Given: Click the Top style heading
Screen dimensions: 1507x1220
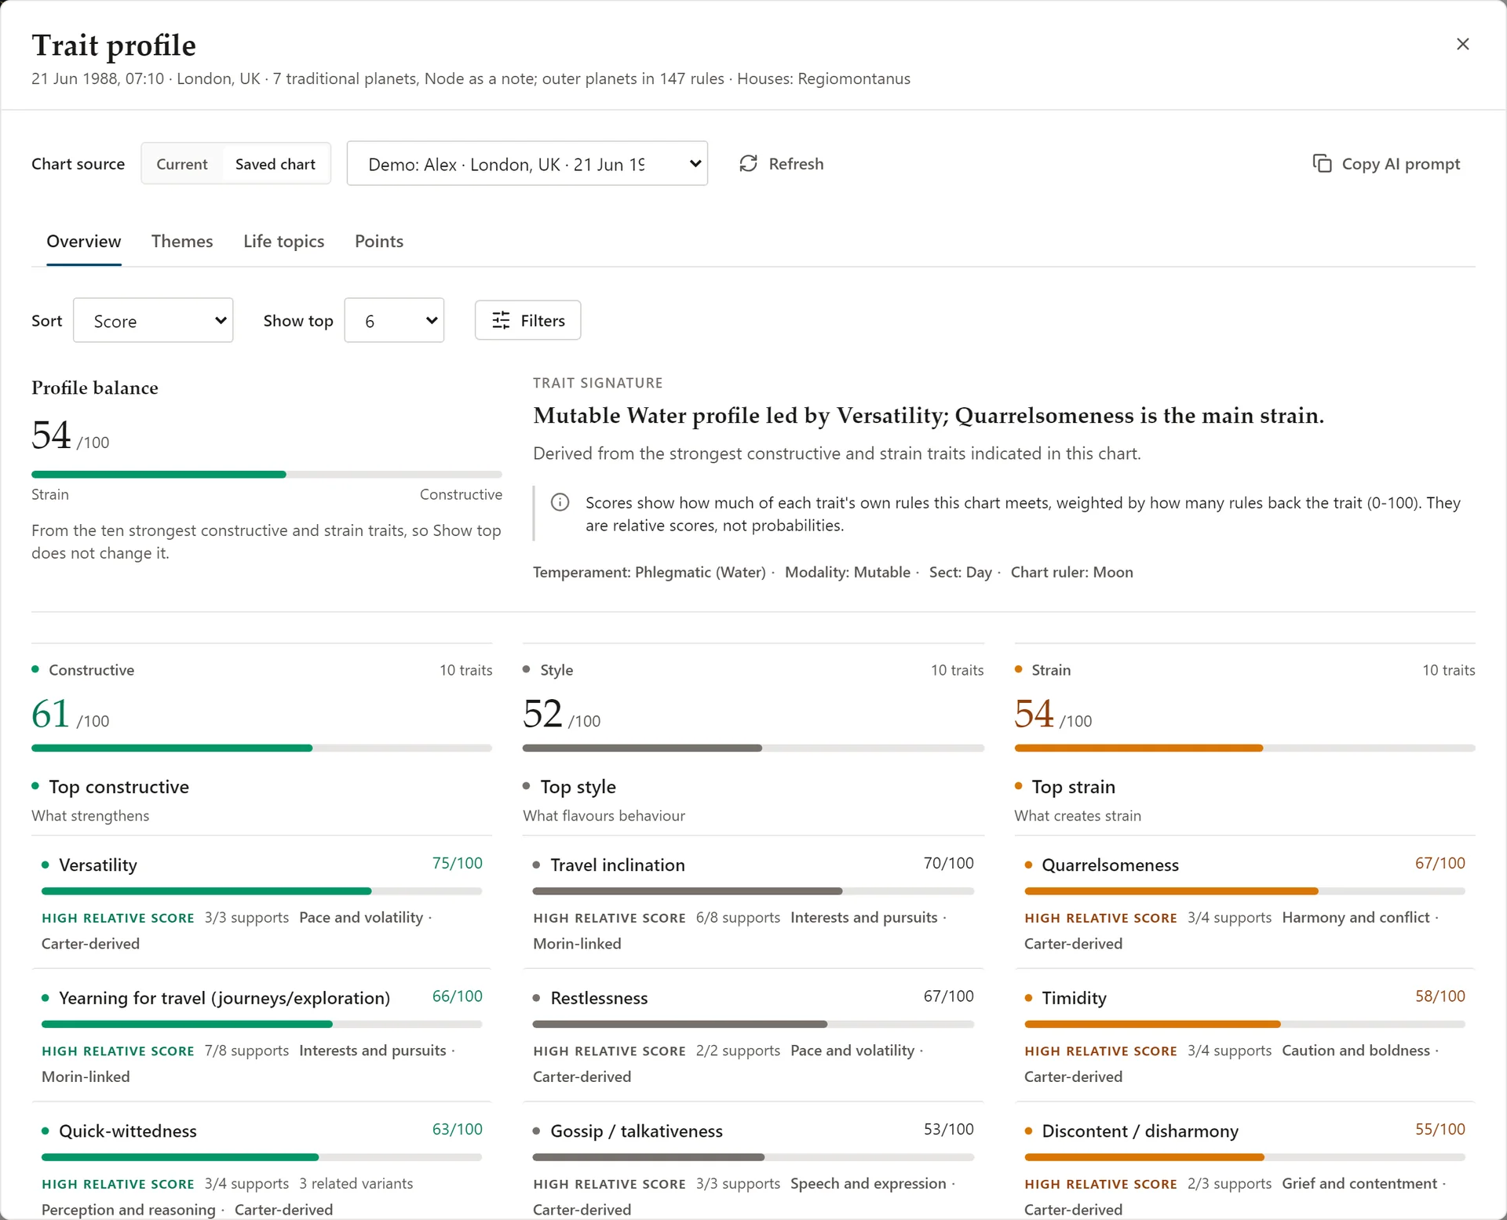Looking at the screenshot, I should click(x=578, y=787).
